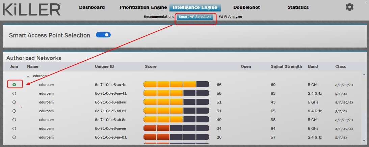The height and width of the screenshot is (147, 369).
Task: Open the Prioritization Engine tab
Action: click(x=143, y=7)
